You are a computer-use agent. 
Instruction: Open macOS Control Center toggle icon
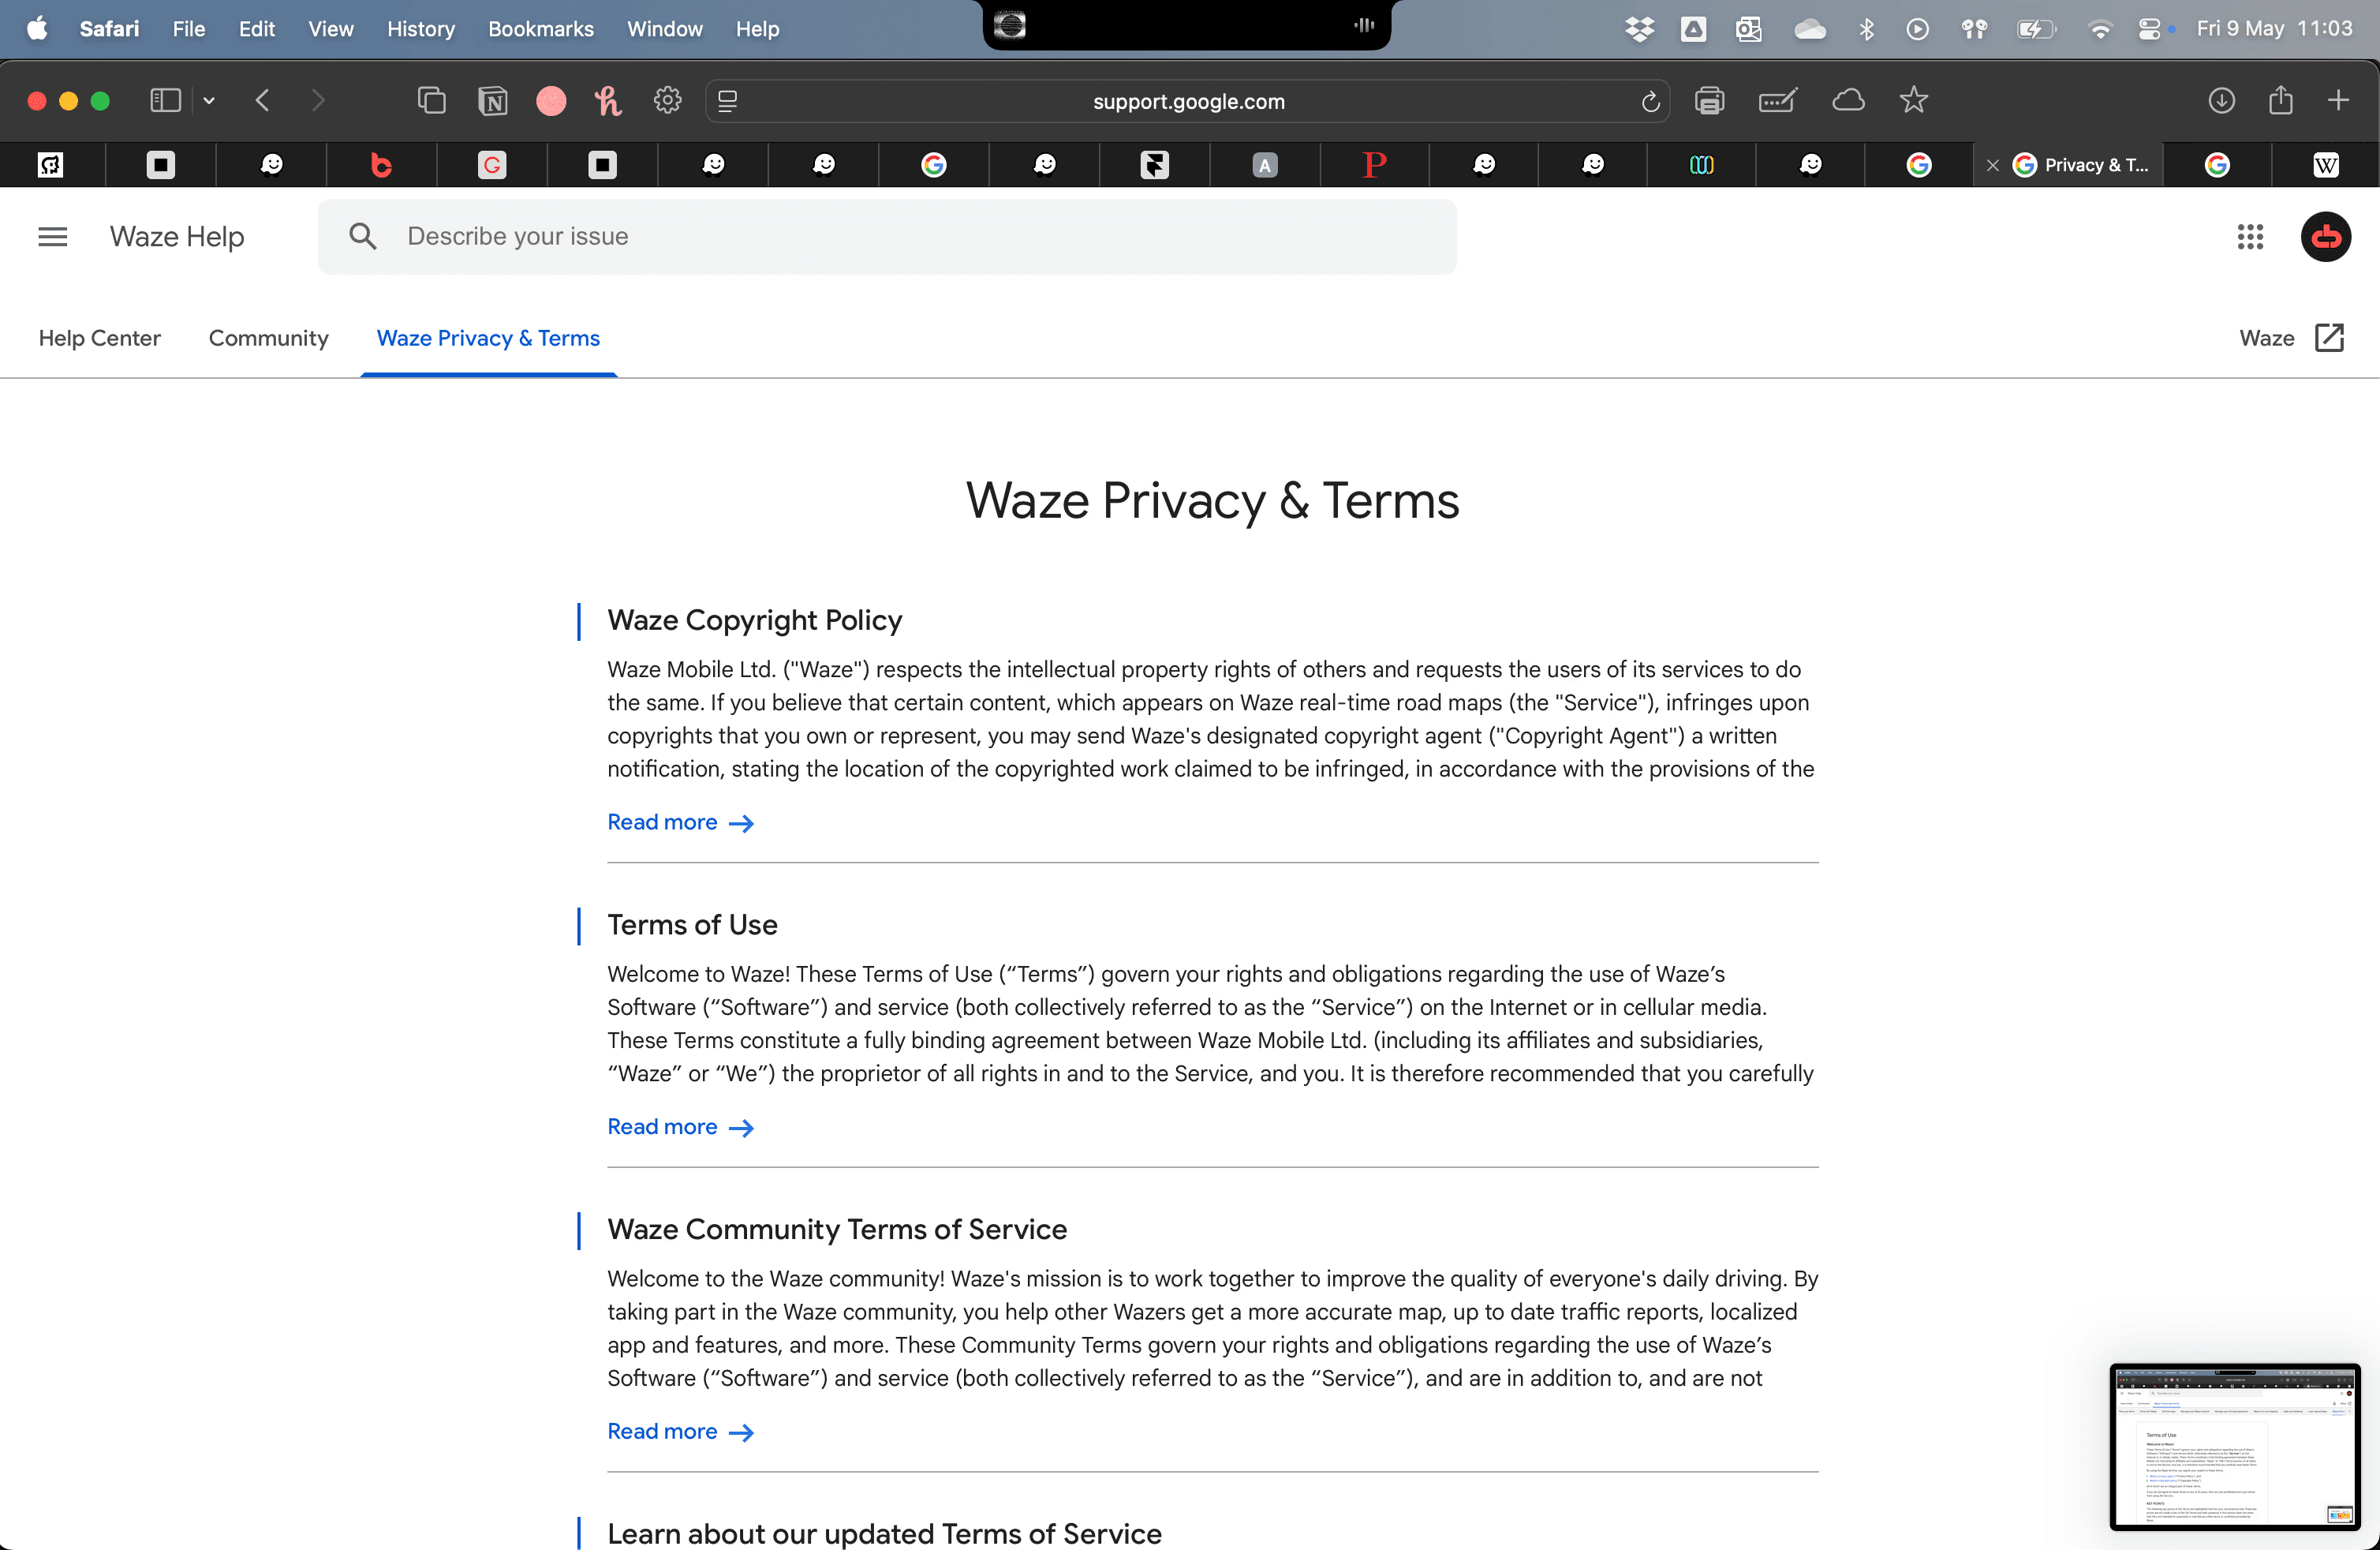(x=2149, y=29)
